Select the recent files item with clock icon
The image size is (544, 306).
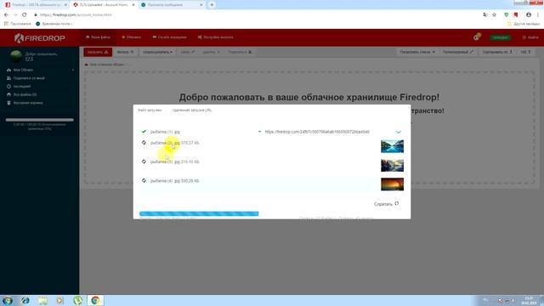point(19,87)
